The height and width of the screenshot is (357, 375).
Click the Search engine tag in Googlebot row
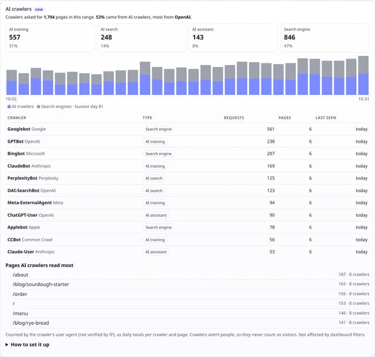click(x=159, y=129)
